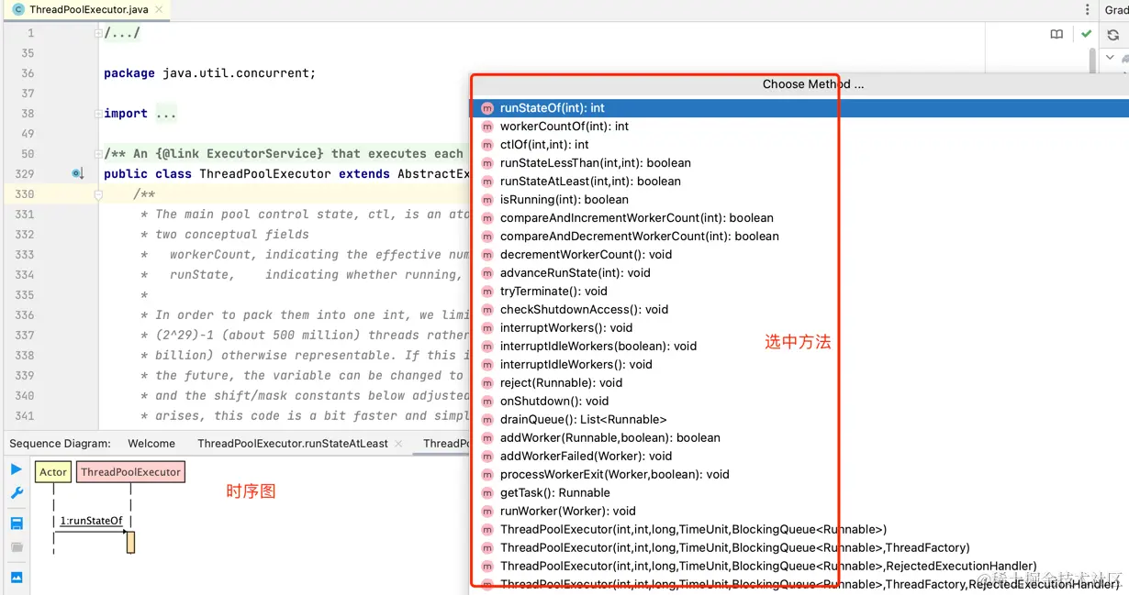Close the ThreadPoolExecutor.runStateAtLeast diagram tab
Screen dimensions: 1129x595
[x=398, y=444]
